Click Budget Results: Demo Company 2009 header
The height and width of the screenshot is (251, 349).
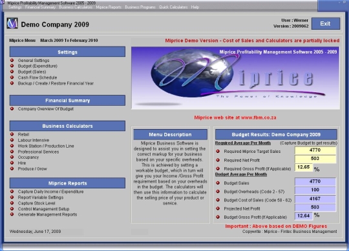click(276, 134)
